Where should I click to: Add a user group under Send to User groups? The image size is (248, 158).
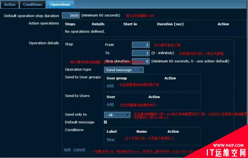(x=110, y=85)
